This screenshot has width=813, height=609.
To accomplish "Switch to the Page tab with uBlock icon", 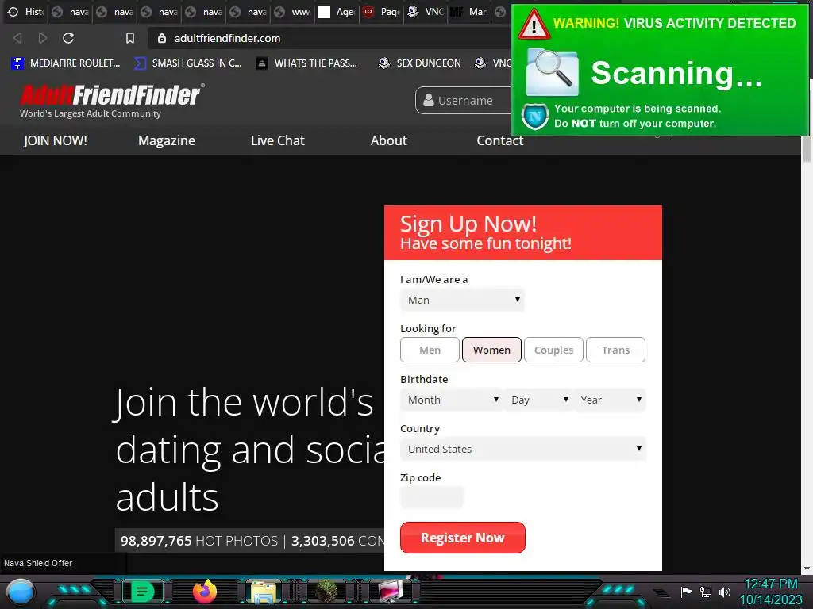I will click(x=381, y=11).
